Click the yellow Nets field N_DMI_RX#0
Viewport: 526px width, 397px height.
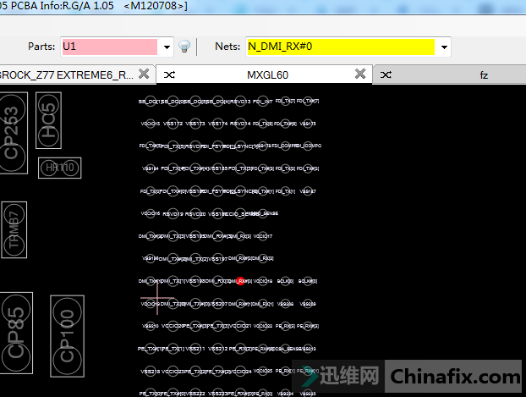point(340,47)
